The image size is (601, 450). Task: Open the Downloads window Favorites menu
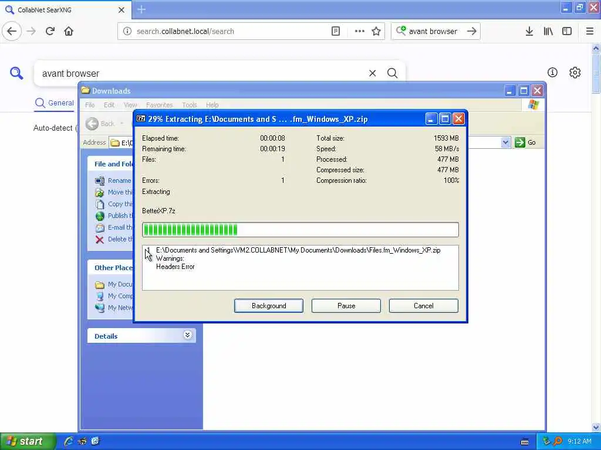click(x=159, y=105)
